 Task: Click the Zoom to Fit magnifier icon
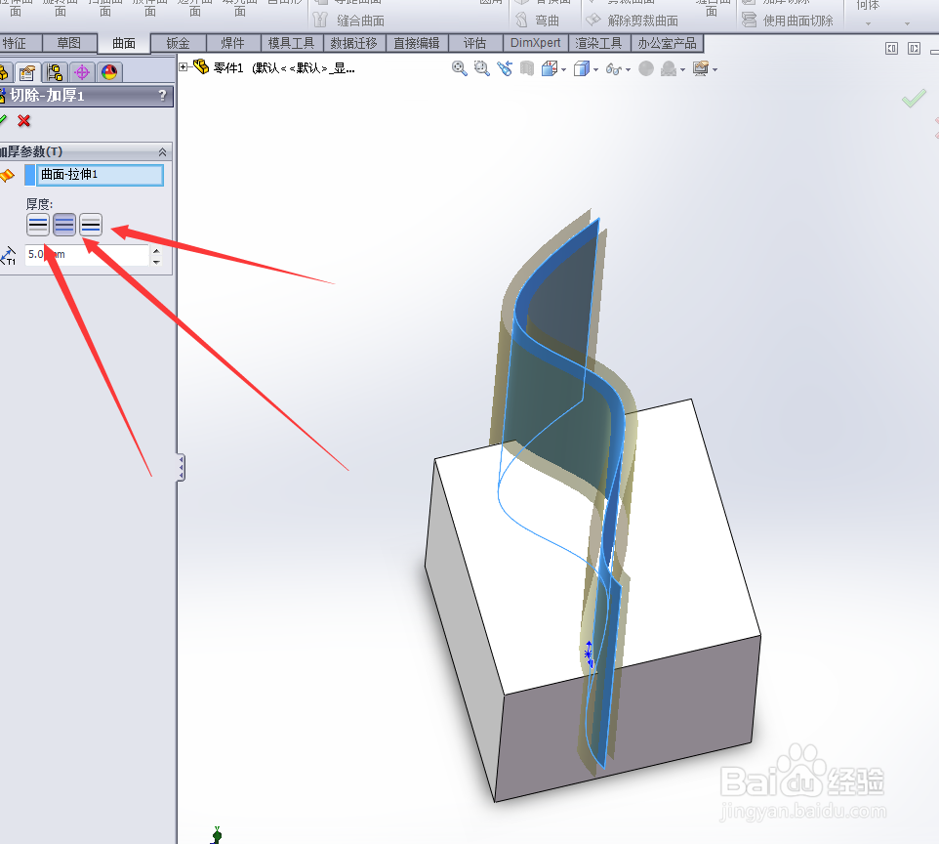click(460, 69)
